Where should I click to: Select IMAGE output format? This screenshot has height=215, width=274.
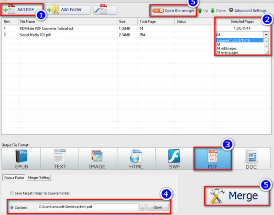[x=97, y=159]
